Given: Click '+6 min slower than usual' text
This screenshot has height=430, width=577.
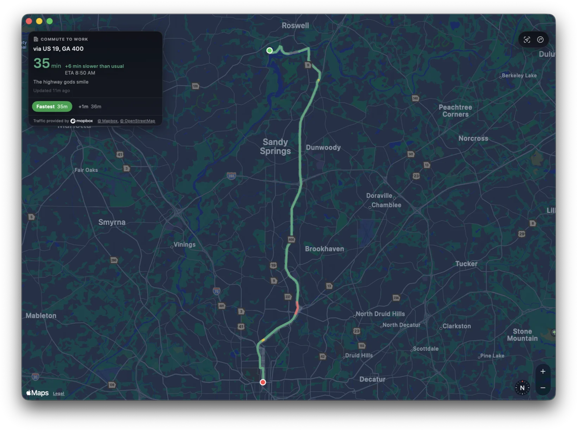Looking at the screenshot, I should 94,66.
